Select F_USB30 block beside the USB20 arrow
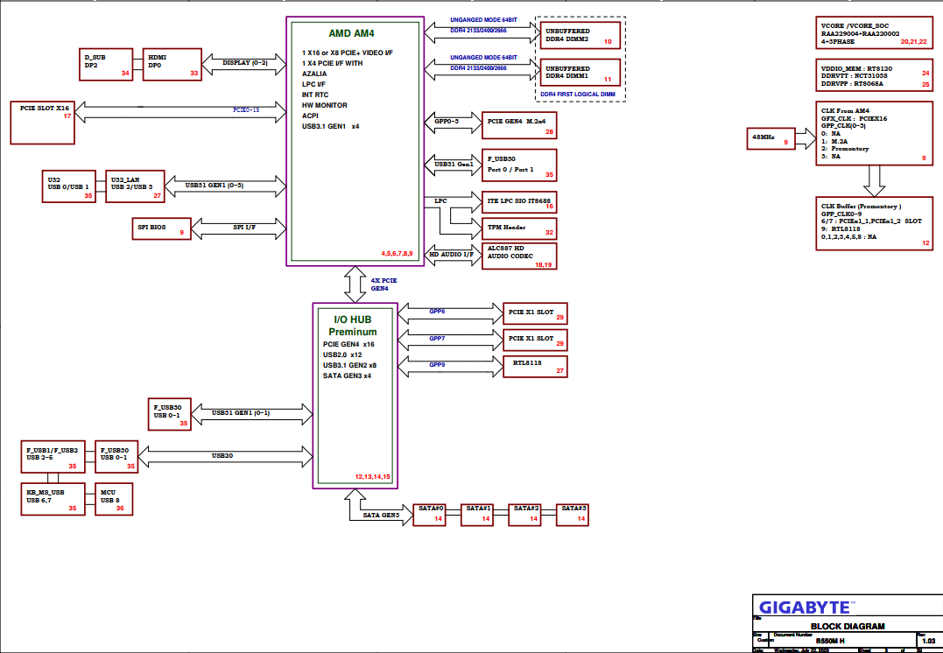Viewport: 943px width, 653px height. tap(116, 457)
